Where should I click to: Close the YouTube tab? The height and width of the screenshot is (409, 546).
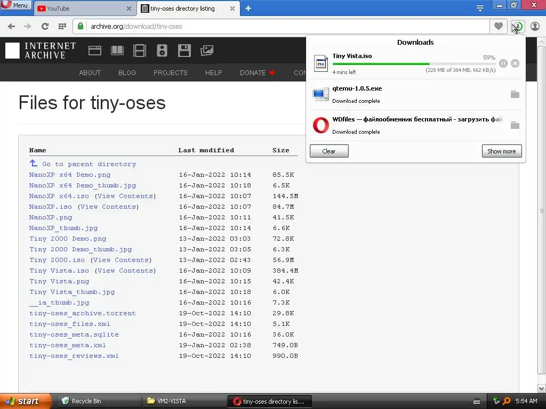(x=129, y=9)
